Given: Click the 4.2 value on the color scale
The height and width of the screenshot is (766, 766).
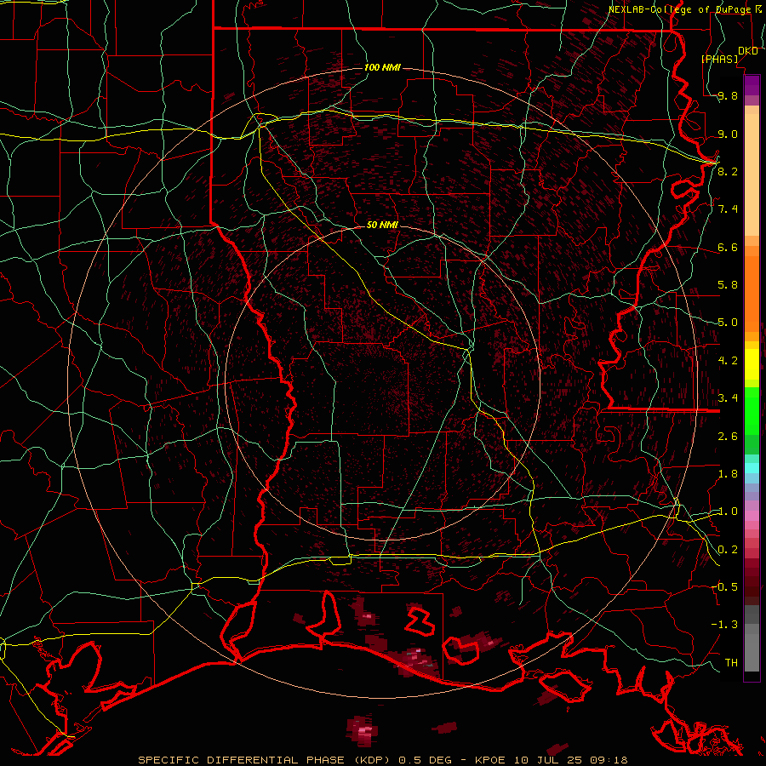Looking at the screenshot, I should point(728,361).
